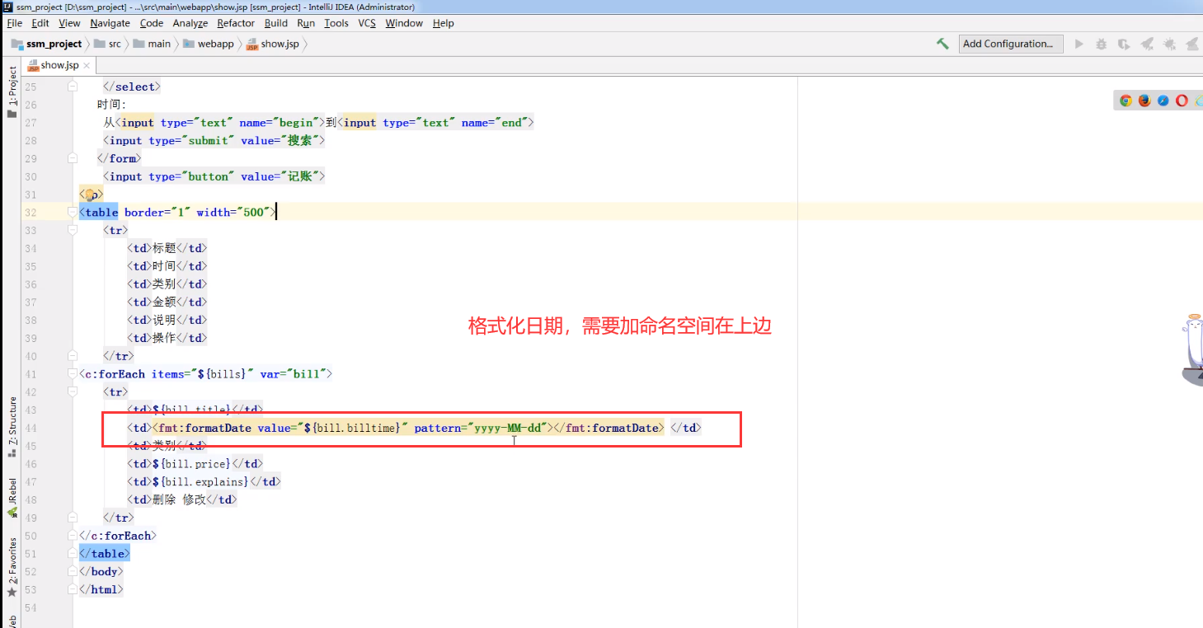Image resolution: width=1203 pixels, height=628 pixels.
Task: Click the pattern "yyyy-MM-dd" attribute text
Action: point(482,428)
